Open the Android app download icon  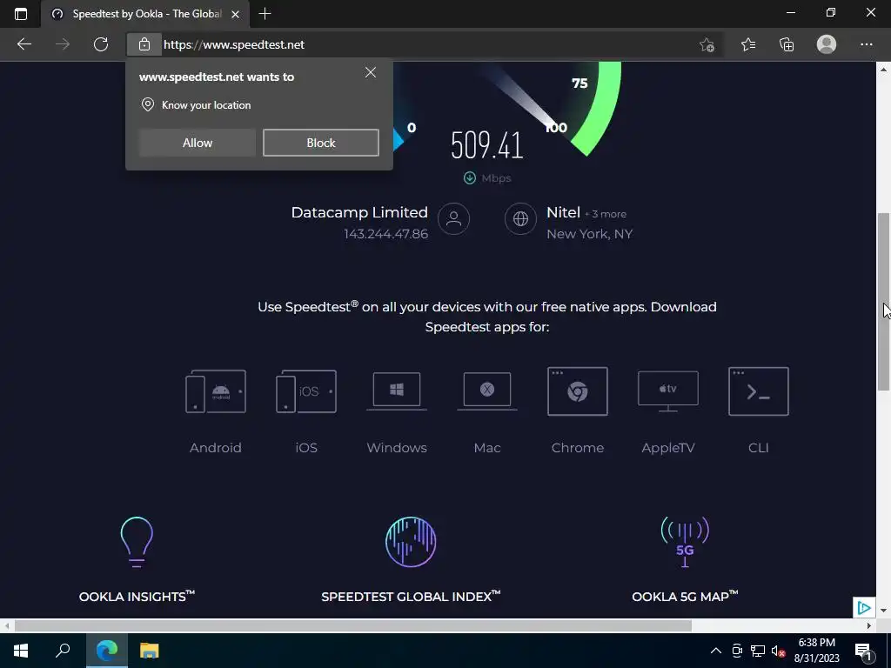(x=216, y=391)
